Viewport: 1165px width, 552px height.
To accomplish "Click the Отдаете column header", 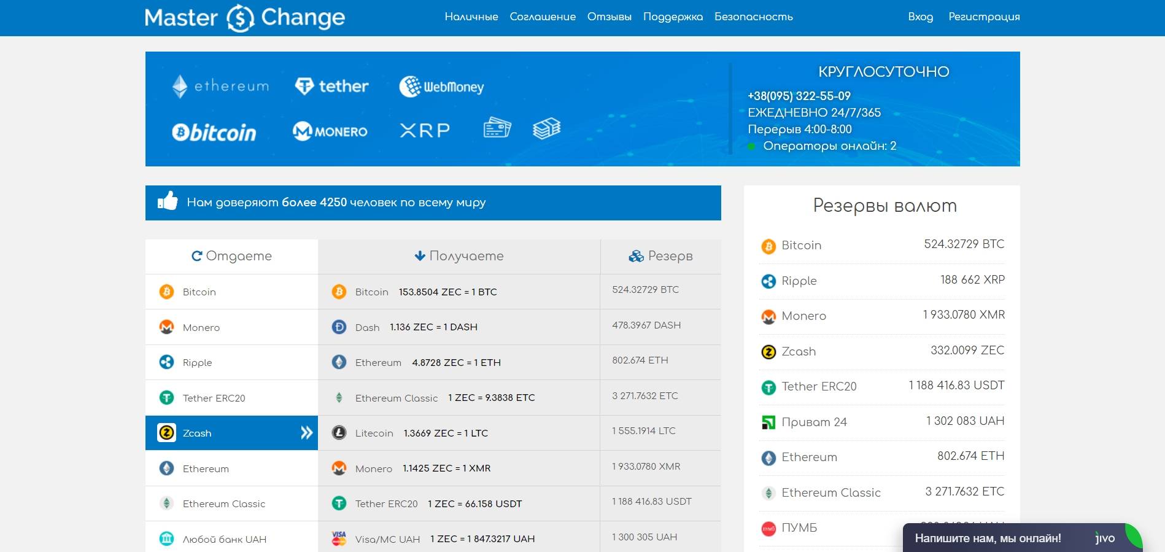I will point(231,256).
